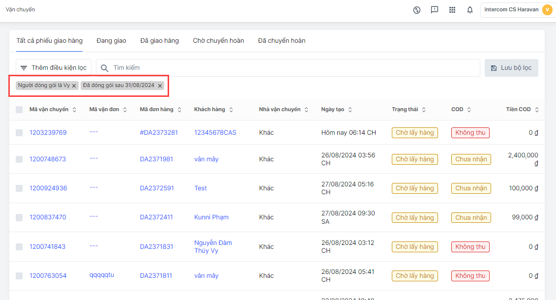Click the activity history icon in header

pos(417,10)
